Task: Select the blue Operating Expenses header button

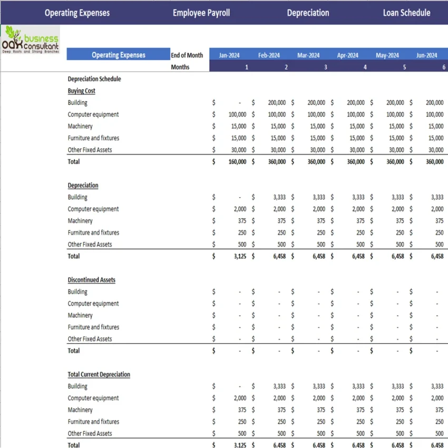Action: tap(118, 55)
